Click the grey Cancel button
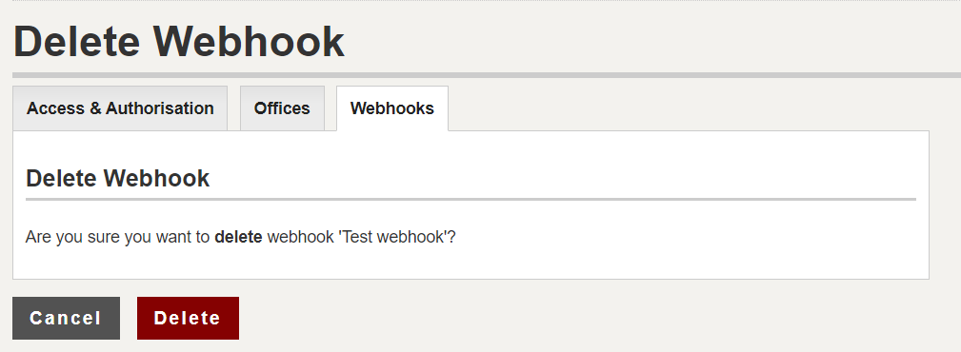This screenshot has height=352, width=961. pyautogui.click(x=66, y=319)
